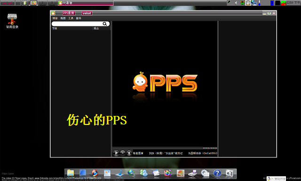Image resolution: width=301 pixels, height=181 pixels.
Task: Close the PPS影音 window
Action: click(274, 13)
